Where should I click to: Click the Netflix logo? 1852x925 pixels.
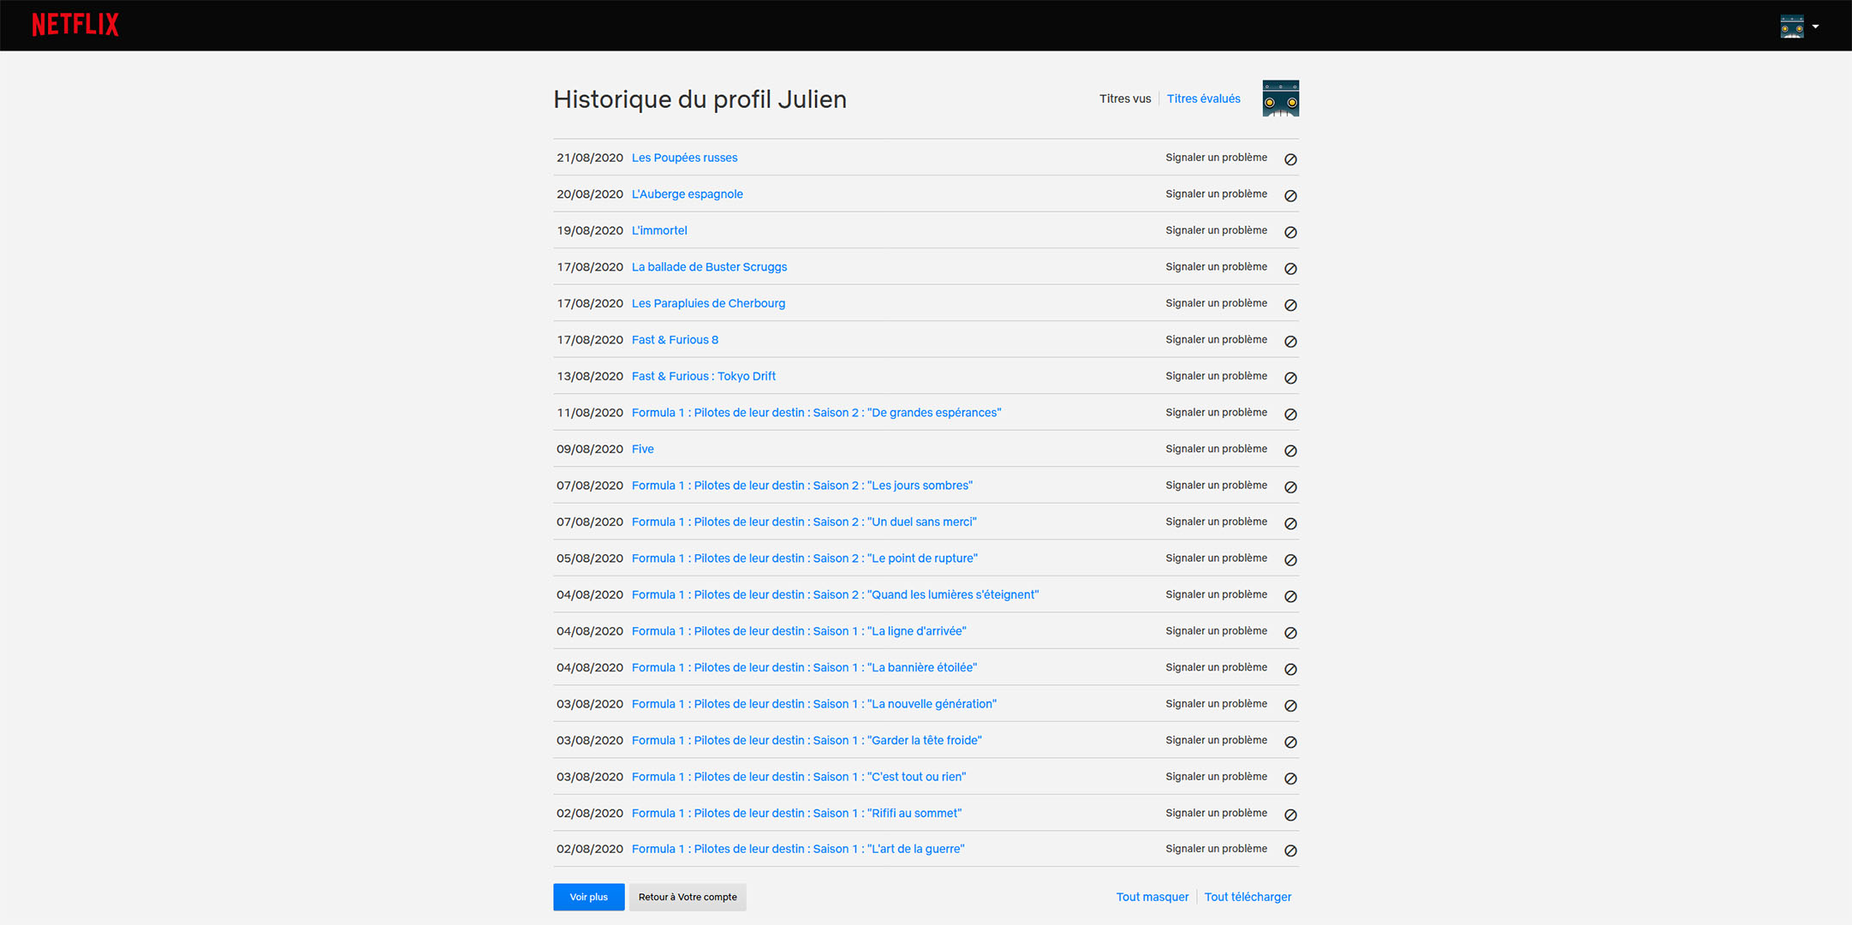click(75, 24)
